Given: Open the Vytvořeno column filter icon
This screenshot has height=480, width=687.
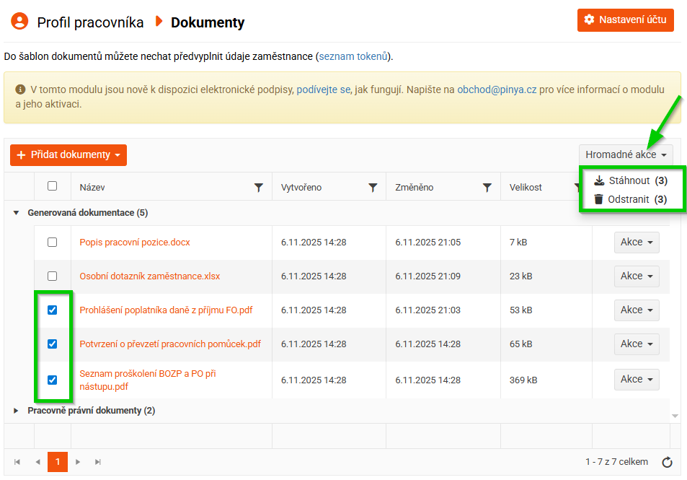Looking at the screenshot, I should pyautogui.click(x=373, y=188).
